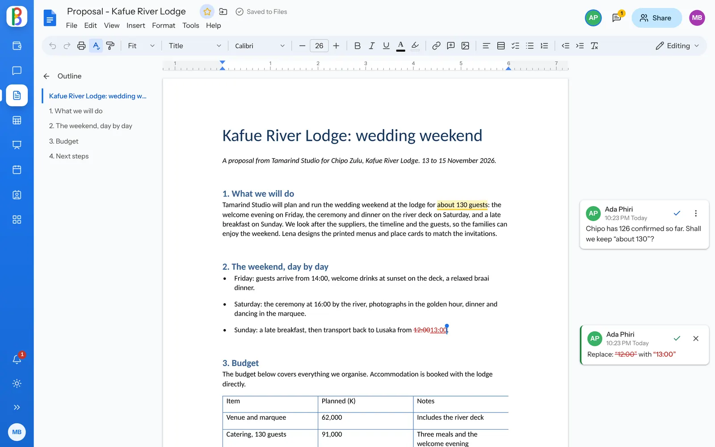This screenshot has height=447, width=715.
Task: Add a comment using toolbar comment icon
Action: (x=451, y=46)
